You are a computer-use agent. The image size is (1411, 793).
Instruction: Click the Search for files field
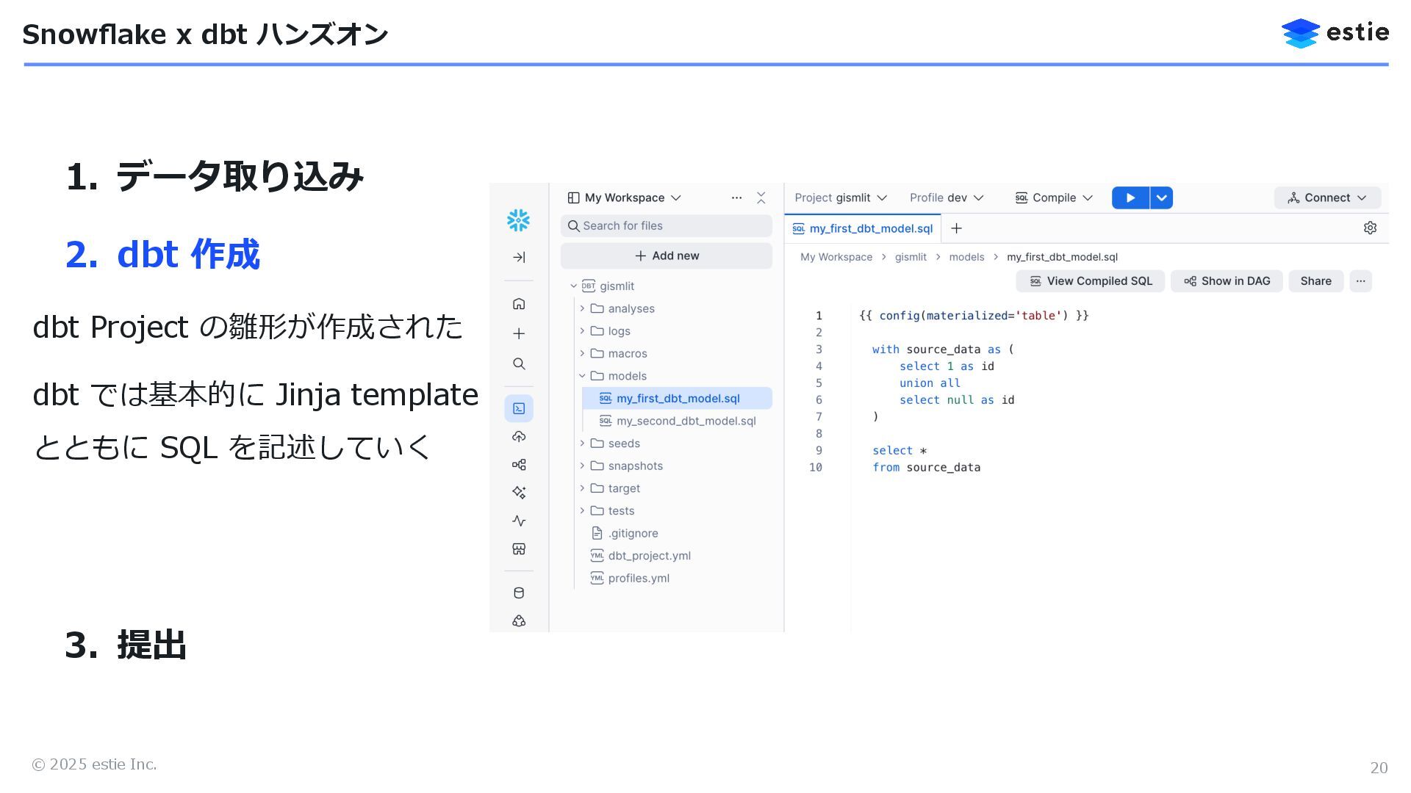pyautogui.click(x=667, y=226)
